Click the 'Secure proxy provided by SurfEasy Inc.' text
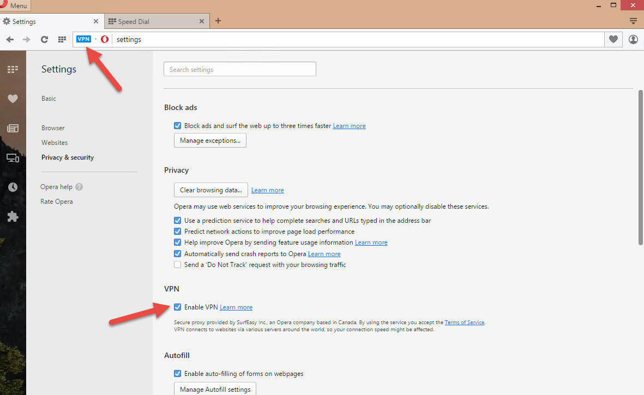644x395 pixels. click(x=220, y=323)
